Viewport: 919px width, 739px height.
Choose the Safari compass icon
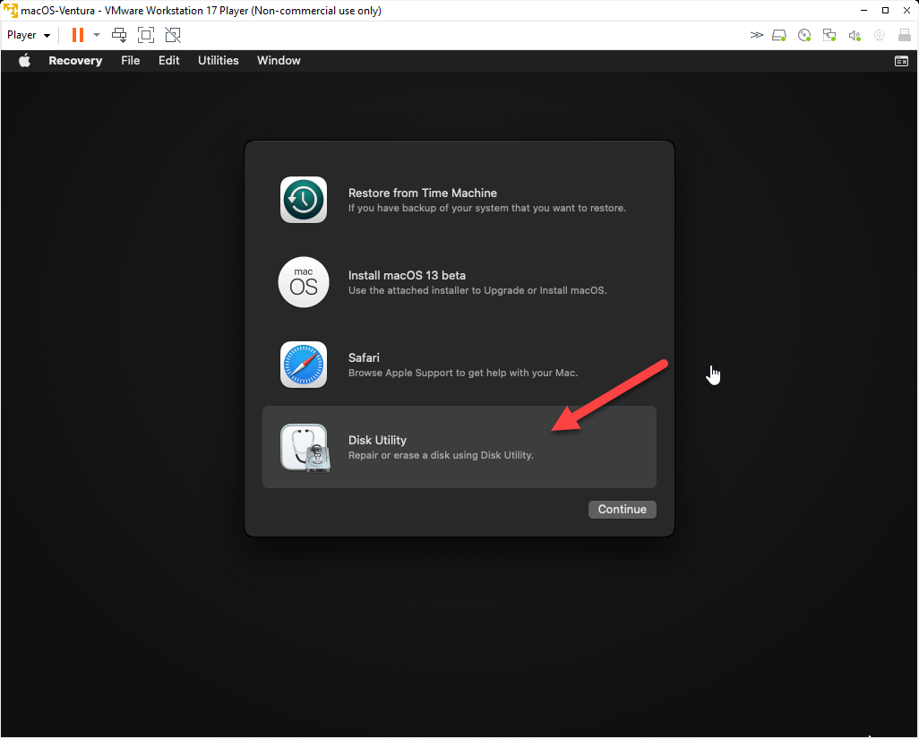pos(304,365)
